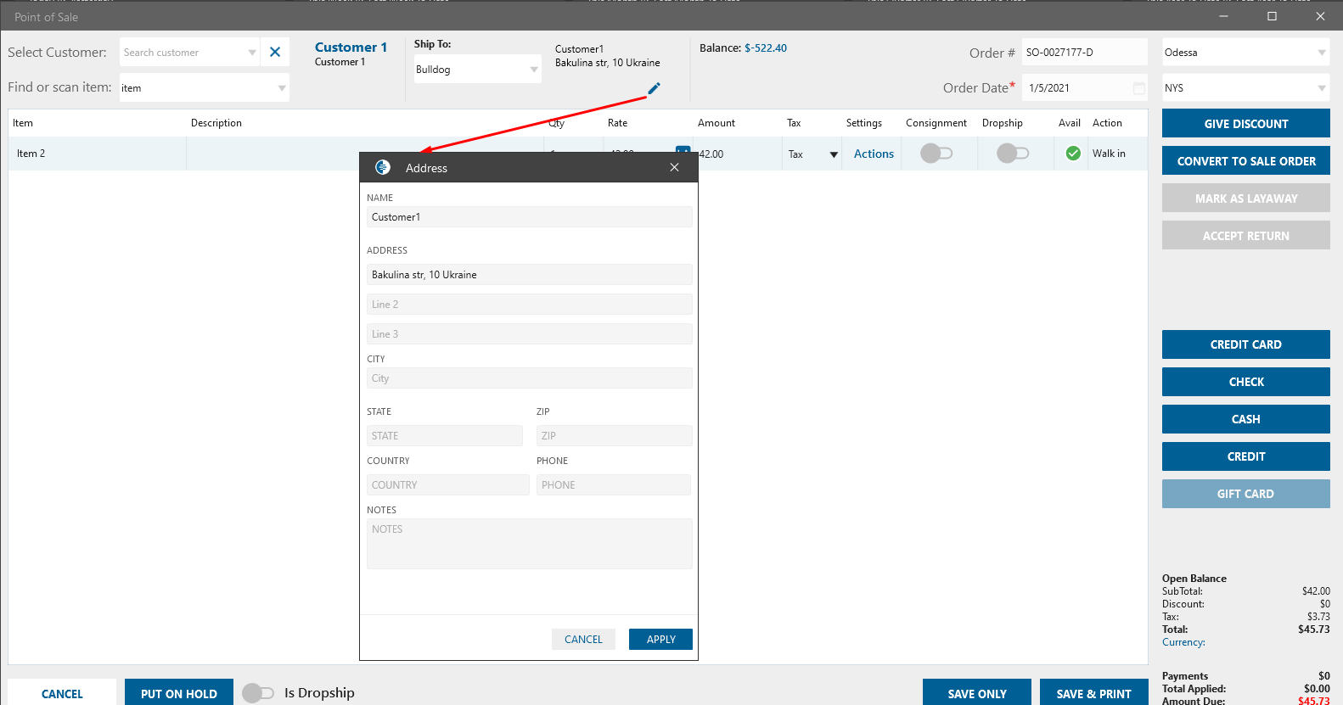Choose the GIFT CARD payment button
This screenshot has height=705, width=1343.
click(1246, 494)
